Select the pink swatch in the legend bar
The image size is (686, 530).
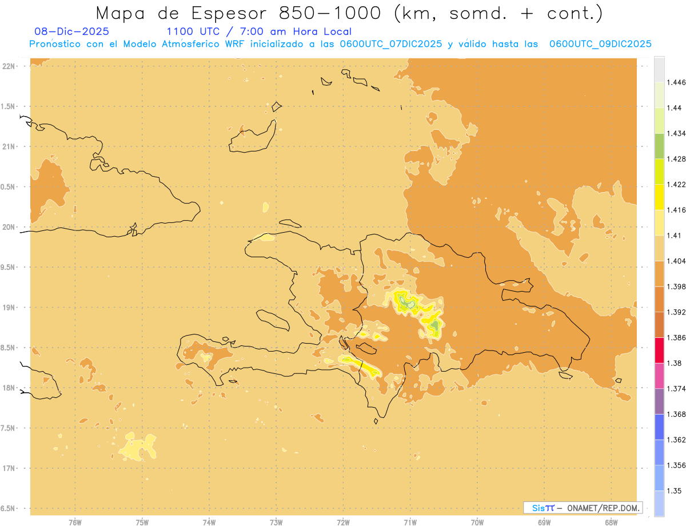(659, 376)
